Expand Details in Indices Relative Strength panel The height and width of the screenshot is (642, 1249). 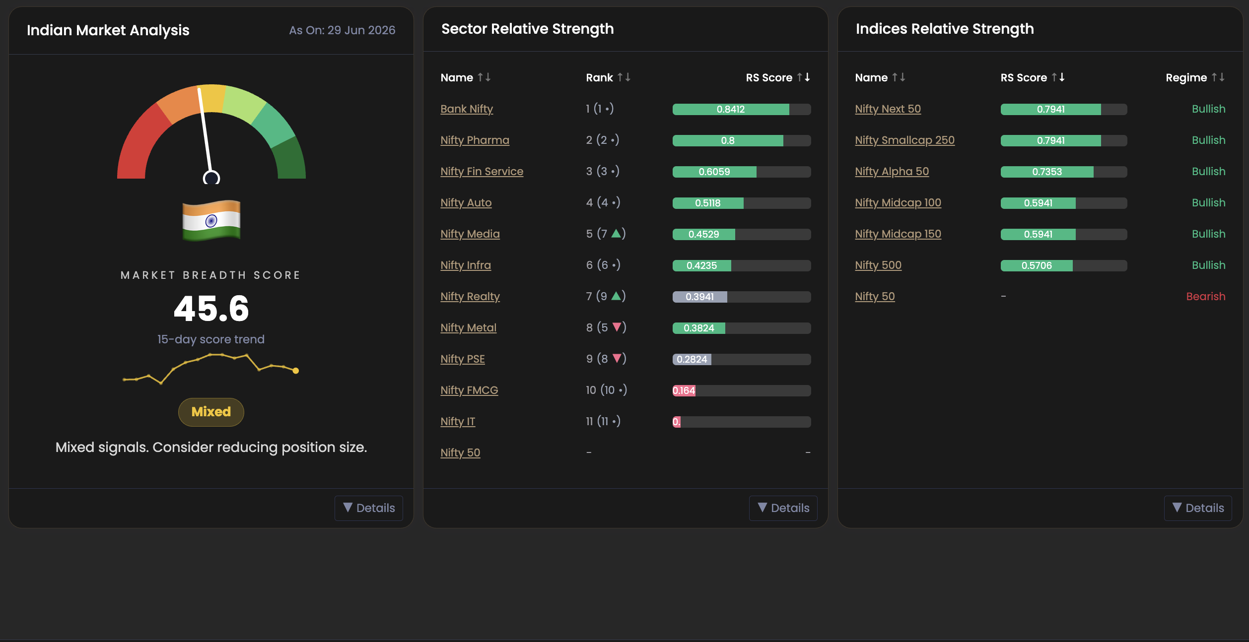coord(1198,508)
